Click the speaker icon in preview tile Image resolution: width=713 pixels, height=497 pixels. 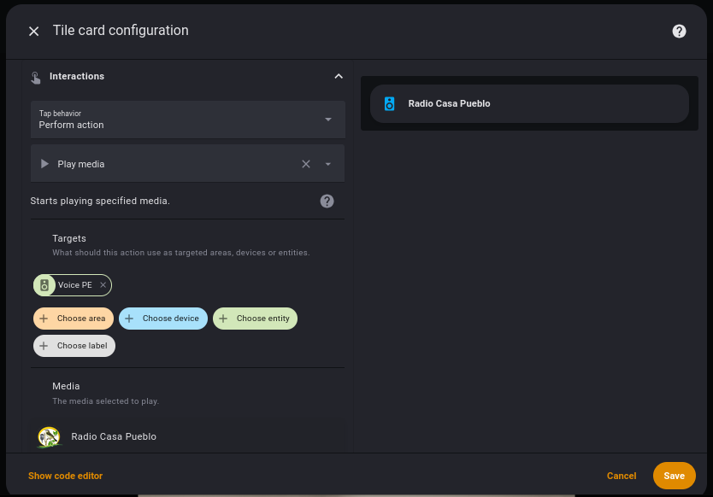389,103
